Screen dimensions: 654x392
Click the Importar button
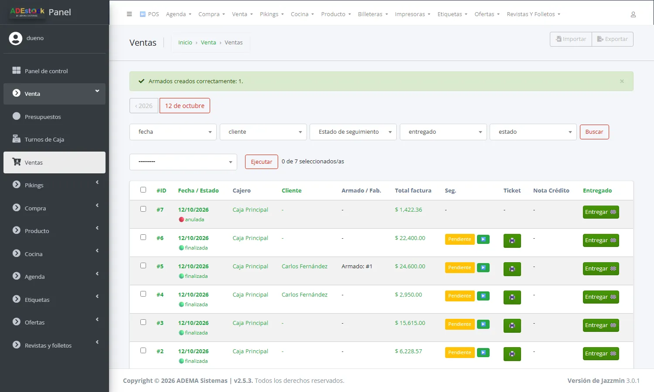click(571, 39)
